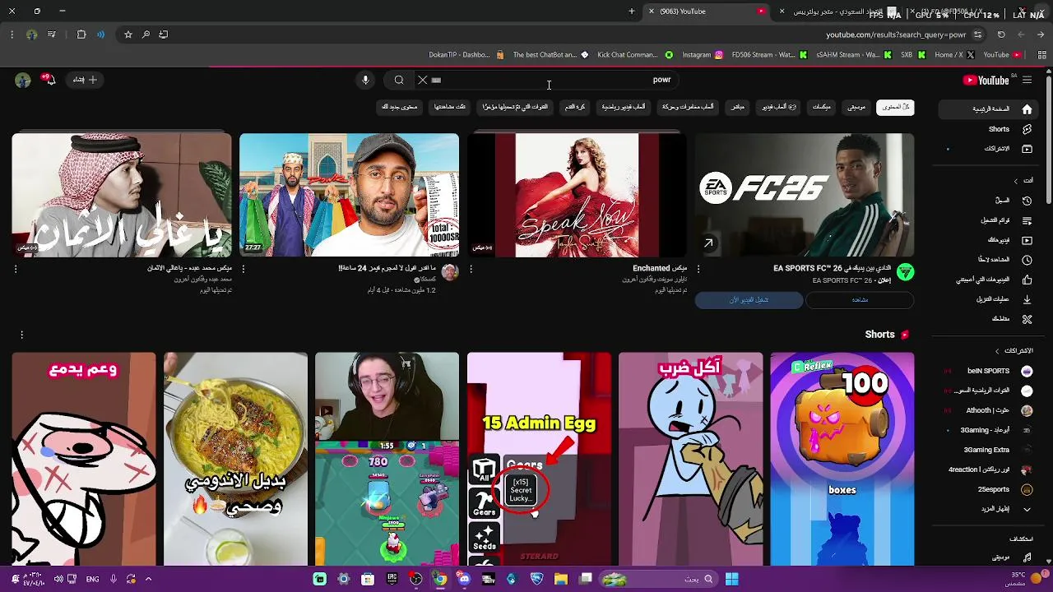The width and height of the screenshot is (1053, 592).
Task: Reload the page in browser toolbar
Action: point(1001,35)
